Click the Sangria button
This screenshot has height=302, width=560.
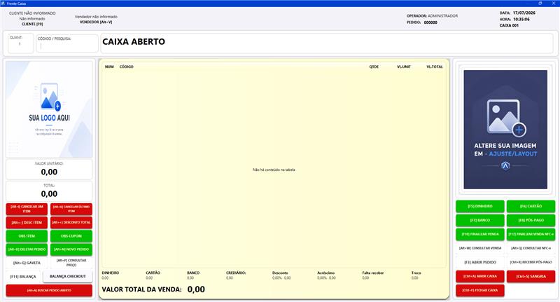pos(531,276)
